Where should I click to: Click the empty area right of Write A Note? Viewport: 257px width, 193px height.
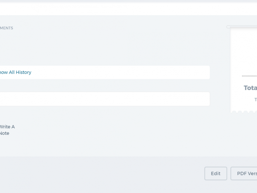115,130
